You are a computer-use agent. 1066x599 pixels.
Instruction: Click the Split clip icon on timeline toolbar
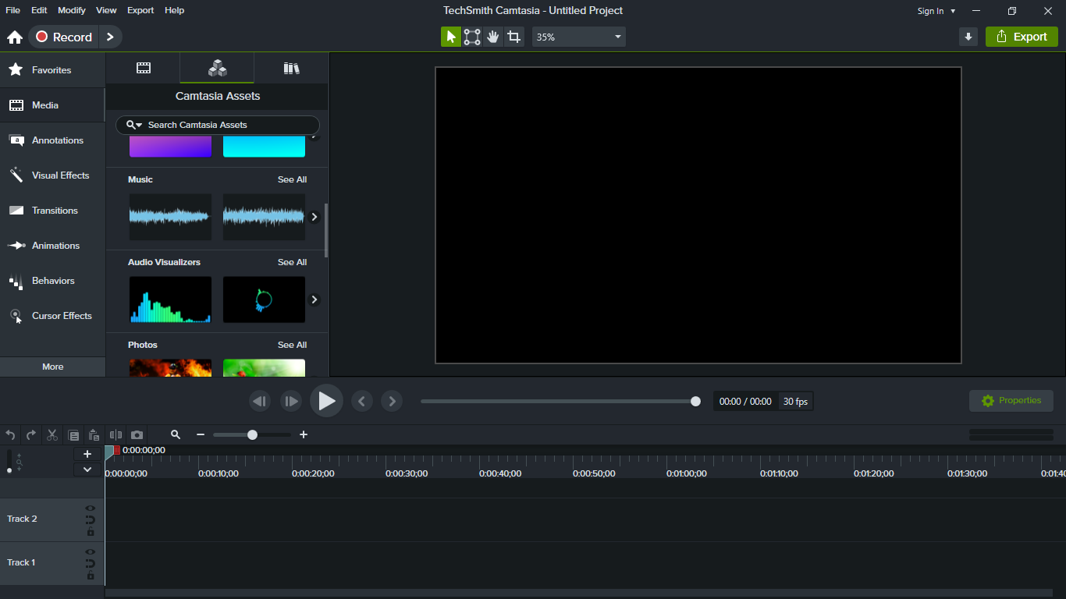click(x=115, y=435)
